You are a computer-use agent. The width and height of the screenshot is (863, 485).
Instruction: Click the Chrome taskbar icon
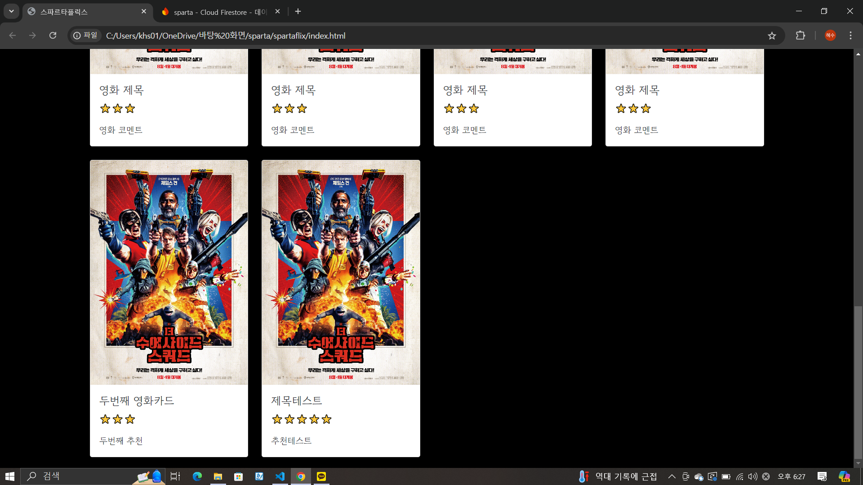[x=301, y=476]
